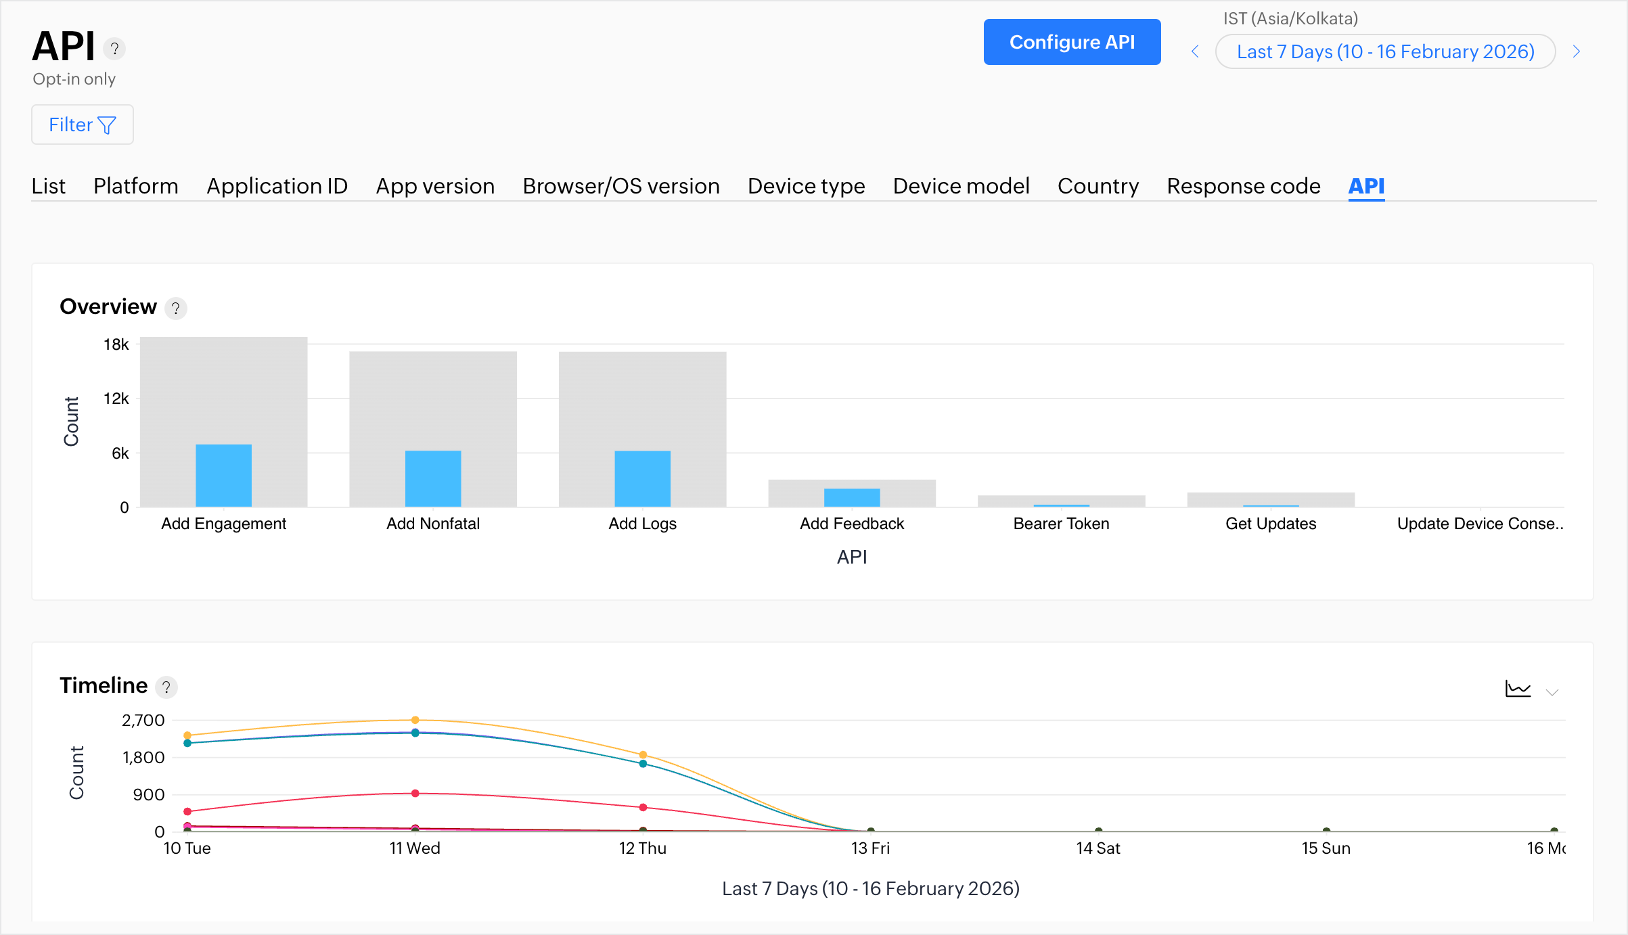Select the Device model tab

961,186
